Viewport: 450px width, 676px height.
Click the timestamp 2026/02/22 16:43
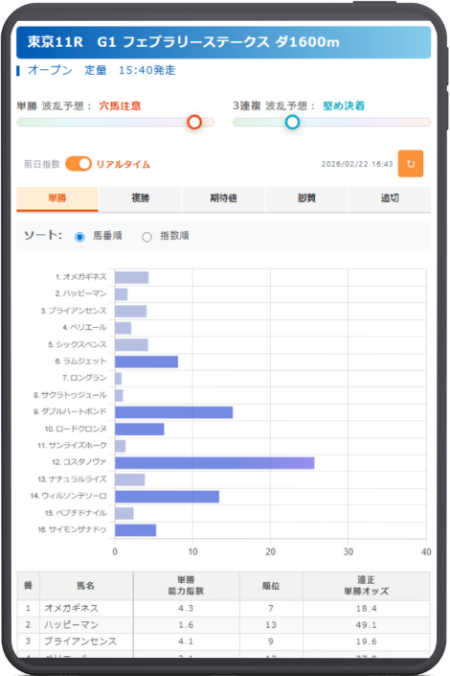click(x=357, y=164)
